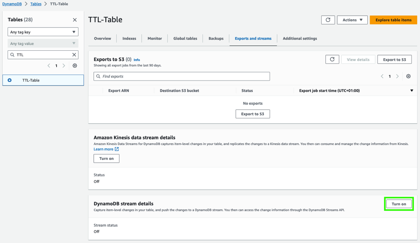
Task: Open the Any tag key dropdown
Action: point(43,32)
